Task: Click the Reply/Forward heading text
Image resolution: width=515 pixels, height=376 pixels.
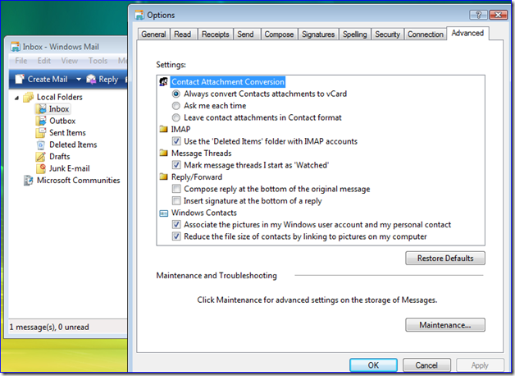Action: pyautogui.click(x=197, y=177)
